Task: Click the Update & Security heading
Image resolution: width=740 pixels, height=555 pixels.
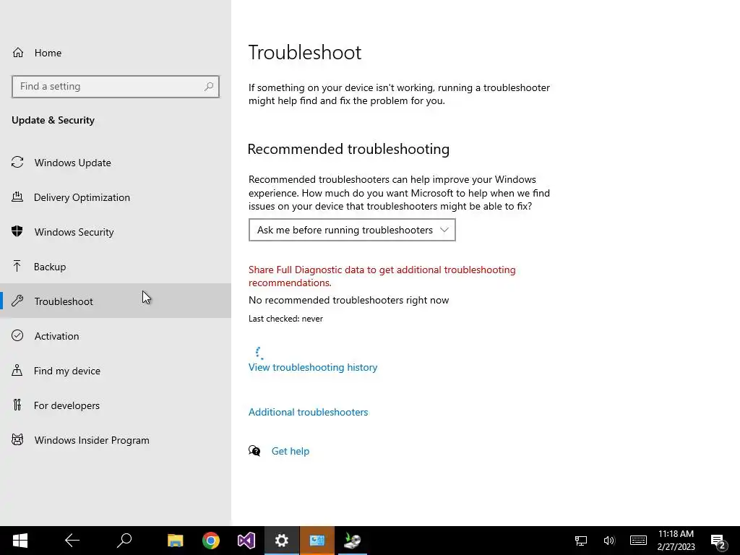Action: [x=53, y=120]
